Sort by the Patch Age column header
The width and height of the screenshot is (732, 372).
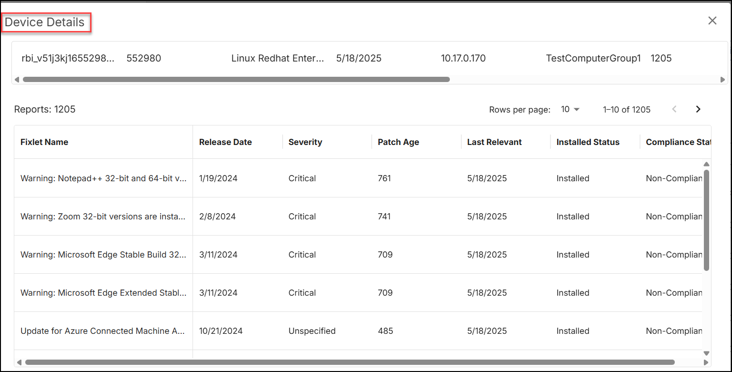click(x=398, y=142)
